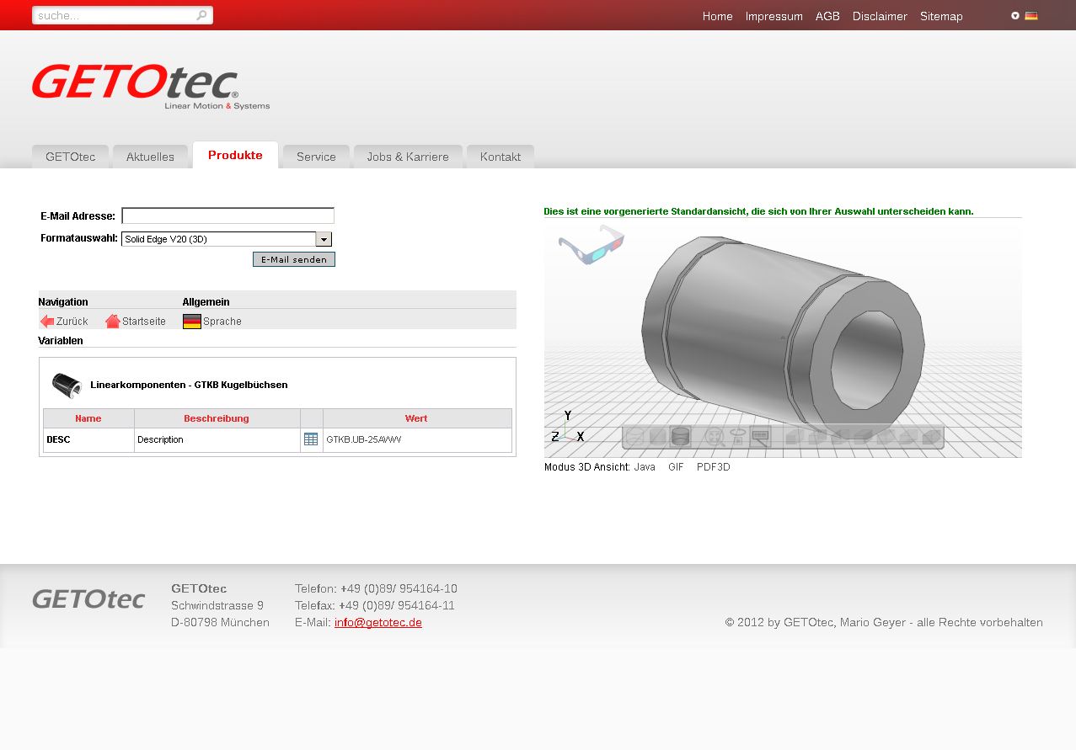1076x750 pixels.
Task: Select the shaded cylinder render mode icon
Action: pos(681,437)
